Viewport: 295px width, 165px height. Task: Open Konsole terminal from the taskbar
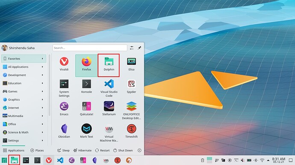tap(37, 160)
